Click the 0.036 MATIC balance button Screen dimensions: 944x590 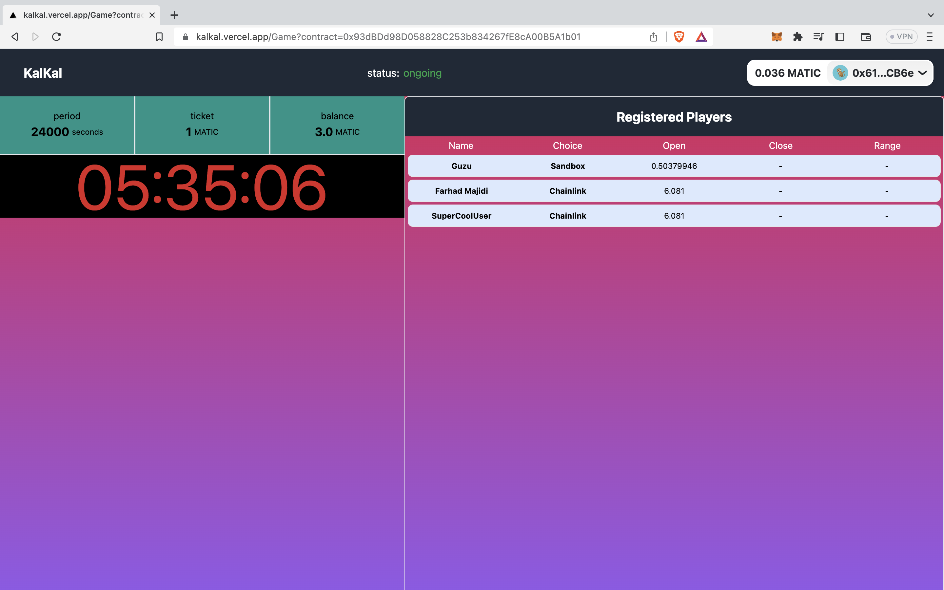click(x=787, y=73)
